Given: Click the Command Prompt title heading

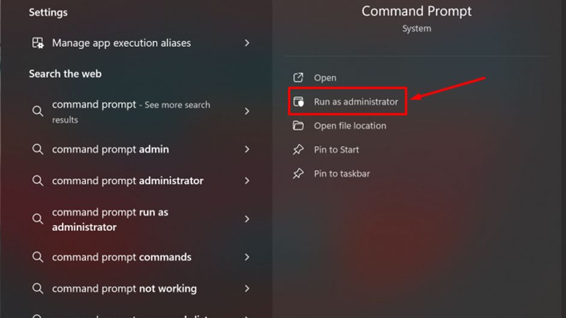Looking at the screenshot, I should 416,11.
